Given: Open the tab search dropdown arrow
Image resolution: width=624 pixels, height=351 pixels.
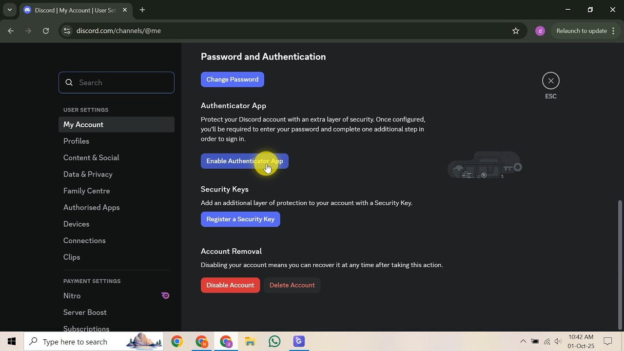Looking at the screenshot, I should click(x=9, y=10).
